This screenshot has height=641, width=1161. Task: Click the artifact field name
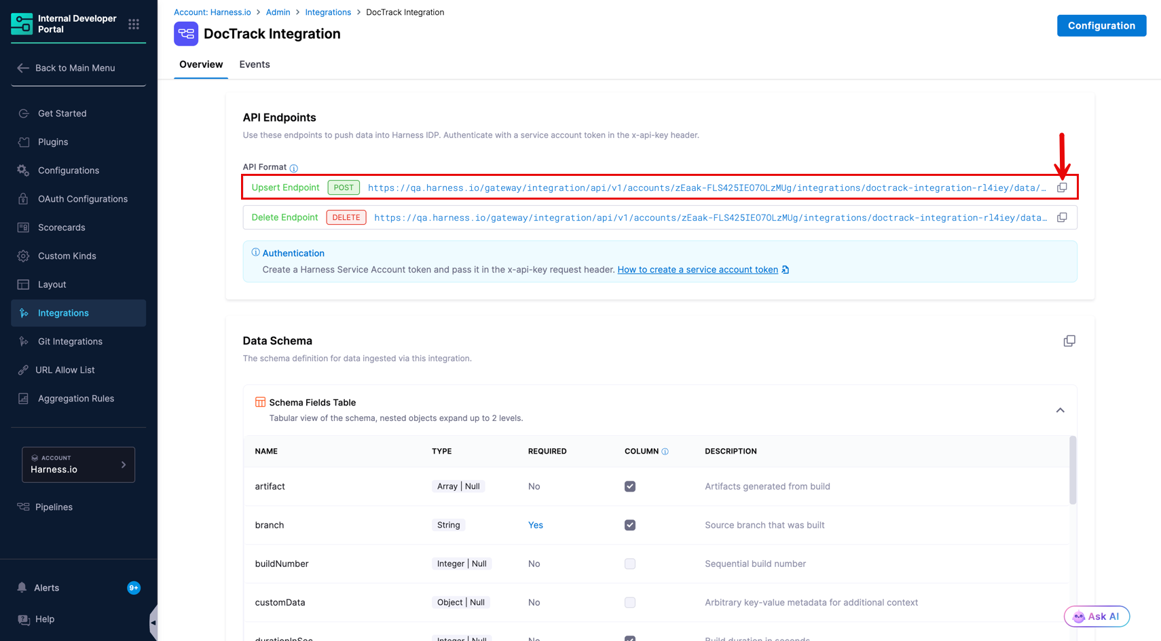(270, 486)
